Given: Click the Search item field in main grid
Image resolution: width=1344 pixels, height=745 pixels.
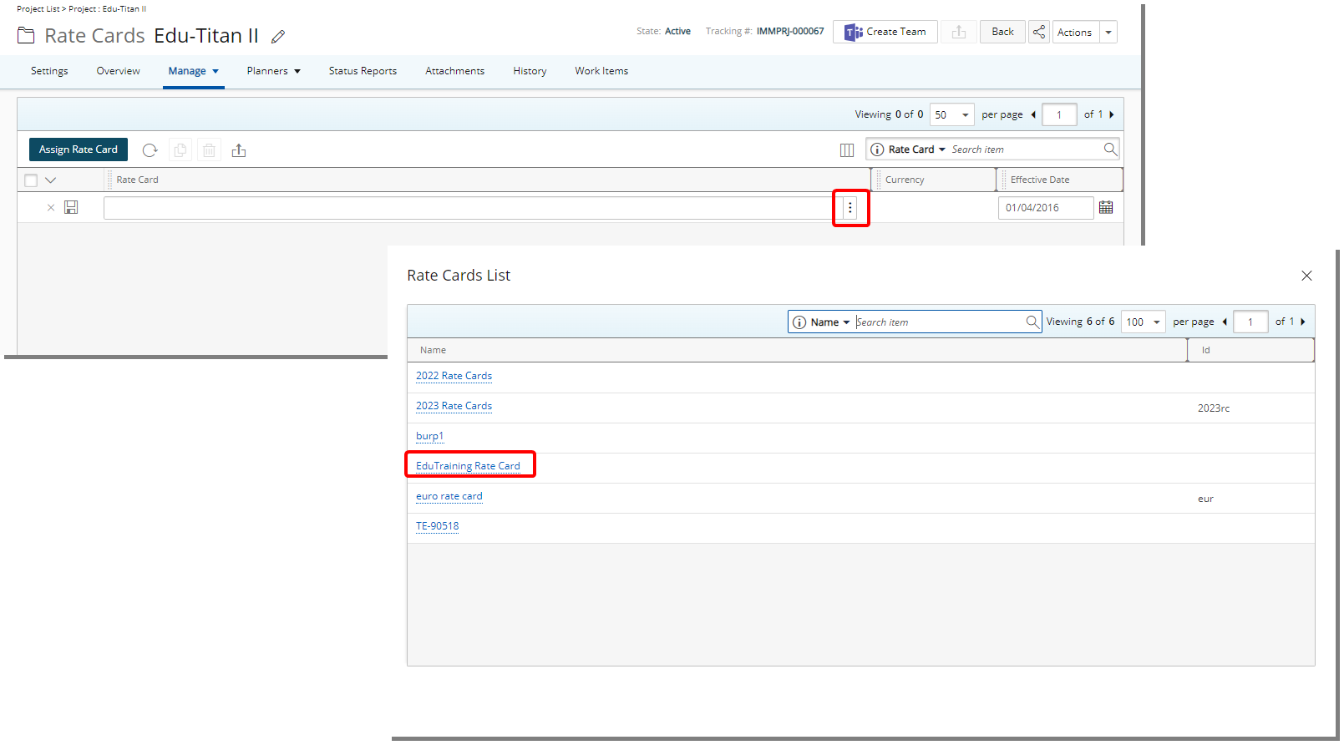Looking at the screenshot, I should (x=1026, y=150).
